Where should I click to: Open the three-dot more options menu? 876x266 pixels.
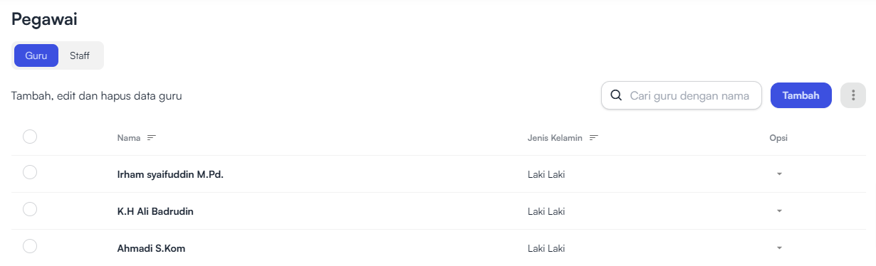tap(853, 95)
